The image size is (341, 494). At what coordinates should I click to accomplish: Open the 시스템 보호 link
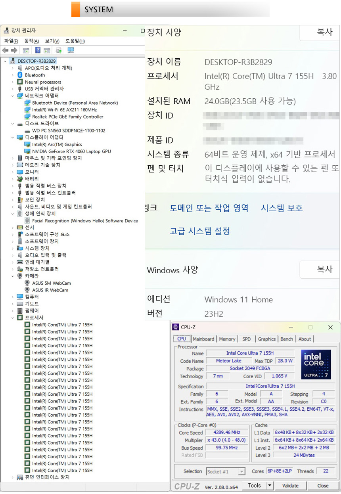[x=282, y=208]
